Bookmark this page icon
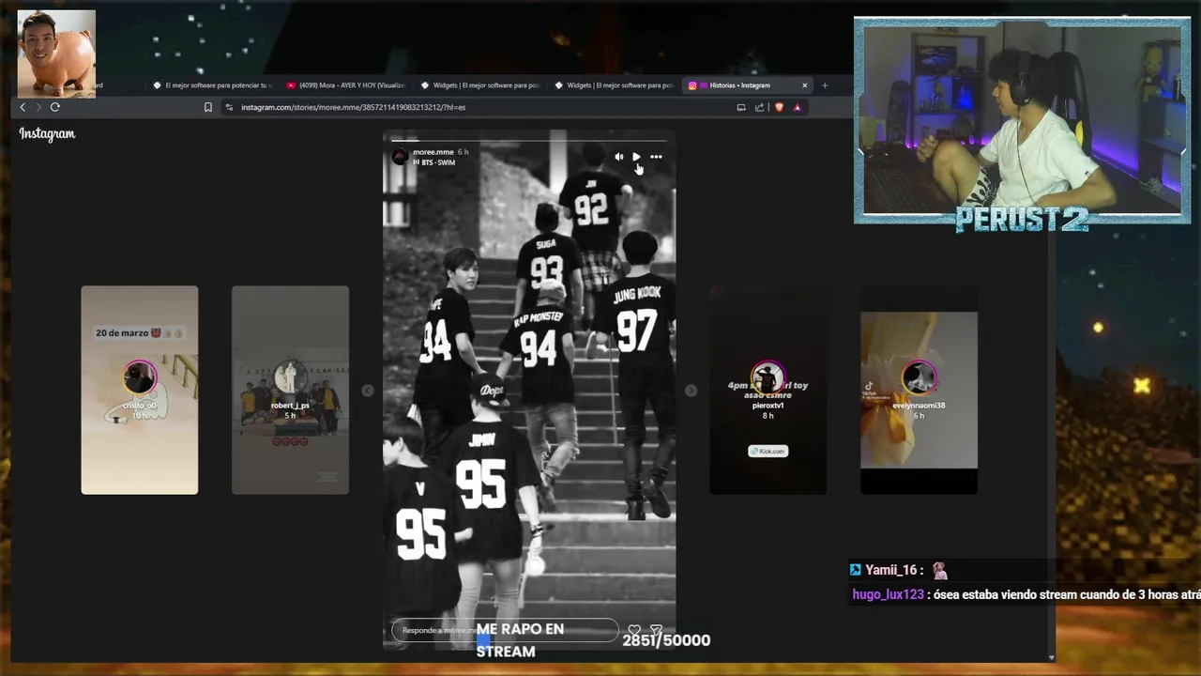This screenshot has width=1201, height=676. (208, 107)
